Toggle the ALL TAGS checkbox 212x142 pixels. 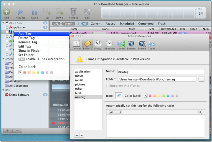[x=7, y=23]
